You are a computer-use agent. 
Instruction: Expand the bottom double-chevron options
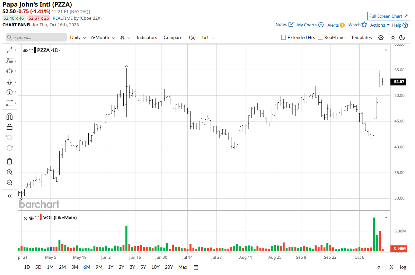point(379,267)
